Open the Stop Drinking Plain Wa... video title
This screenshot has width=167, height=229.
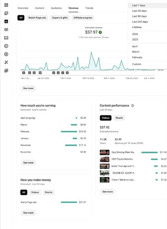123,152
